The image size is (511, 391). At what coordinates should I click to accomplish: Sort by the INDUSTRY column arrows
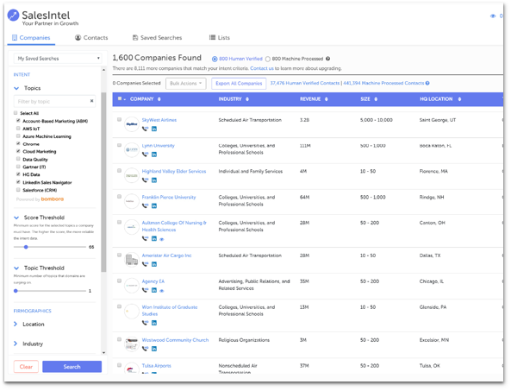tap(247, 99)
